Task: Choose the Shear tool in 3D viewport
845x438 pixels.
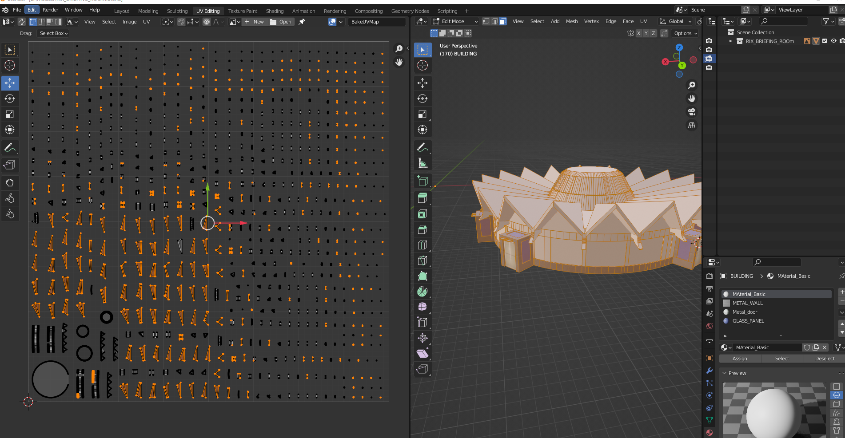Action: click(422, 353)
